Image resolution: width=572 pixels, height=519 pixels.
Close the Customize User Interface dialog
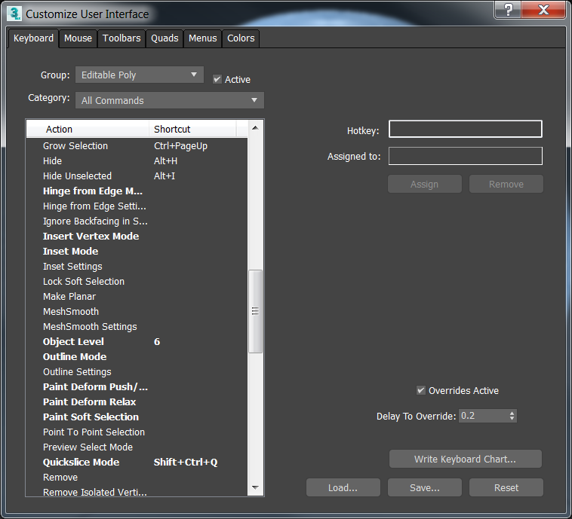[543, 10]
